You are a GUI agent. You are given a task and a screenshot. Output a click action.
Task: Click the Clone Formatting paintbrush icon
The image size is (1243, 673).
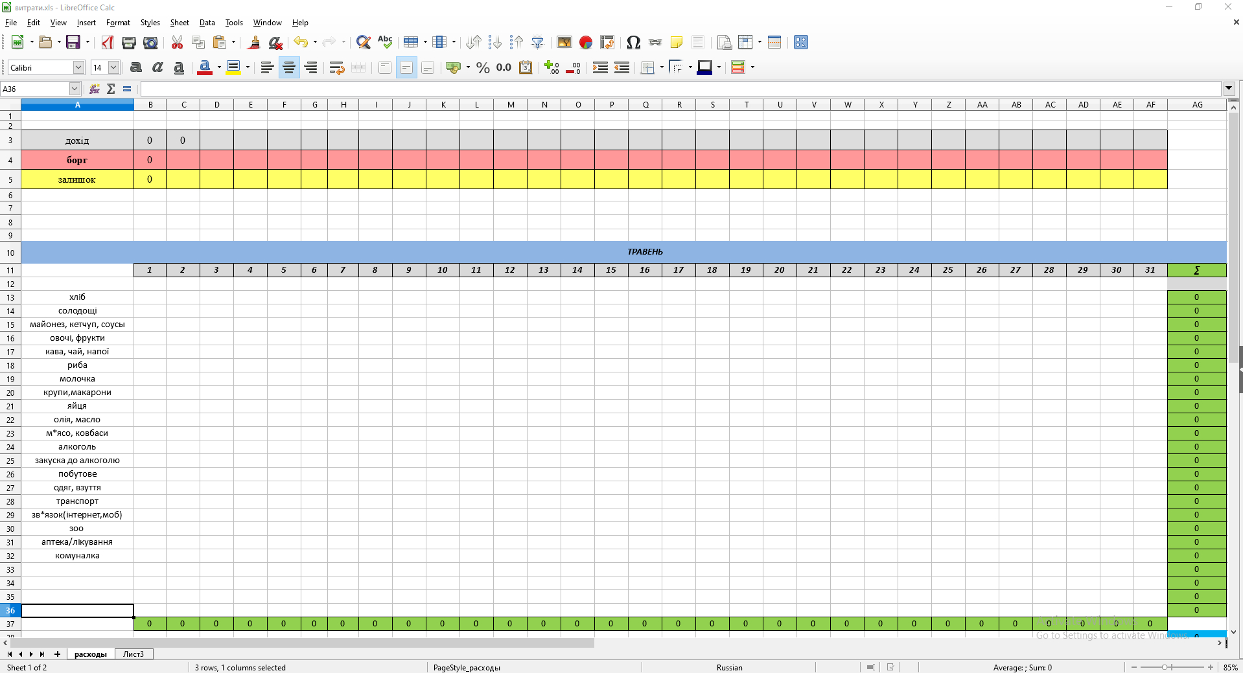pos(254,42)
